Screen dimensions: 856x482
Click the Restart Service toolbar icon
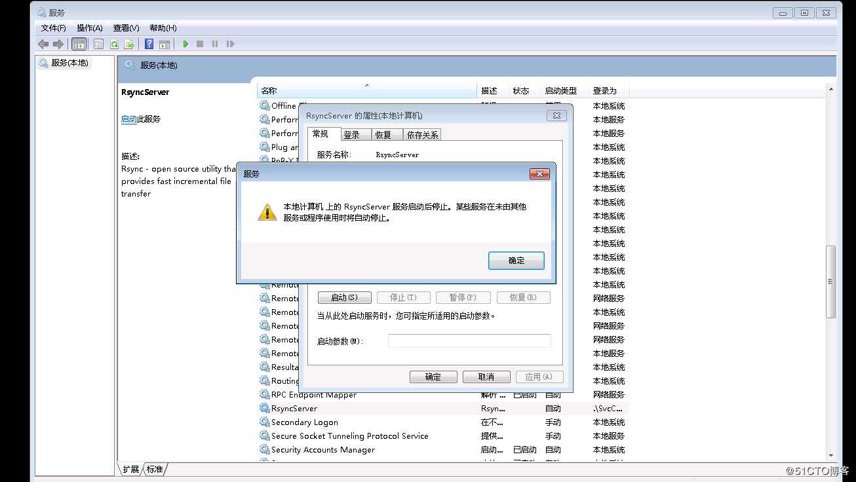(230, 44)
